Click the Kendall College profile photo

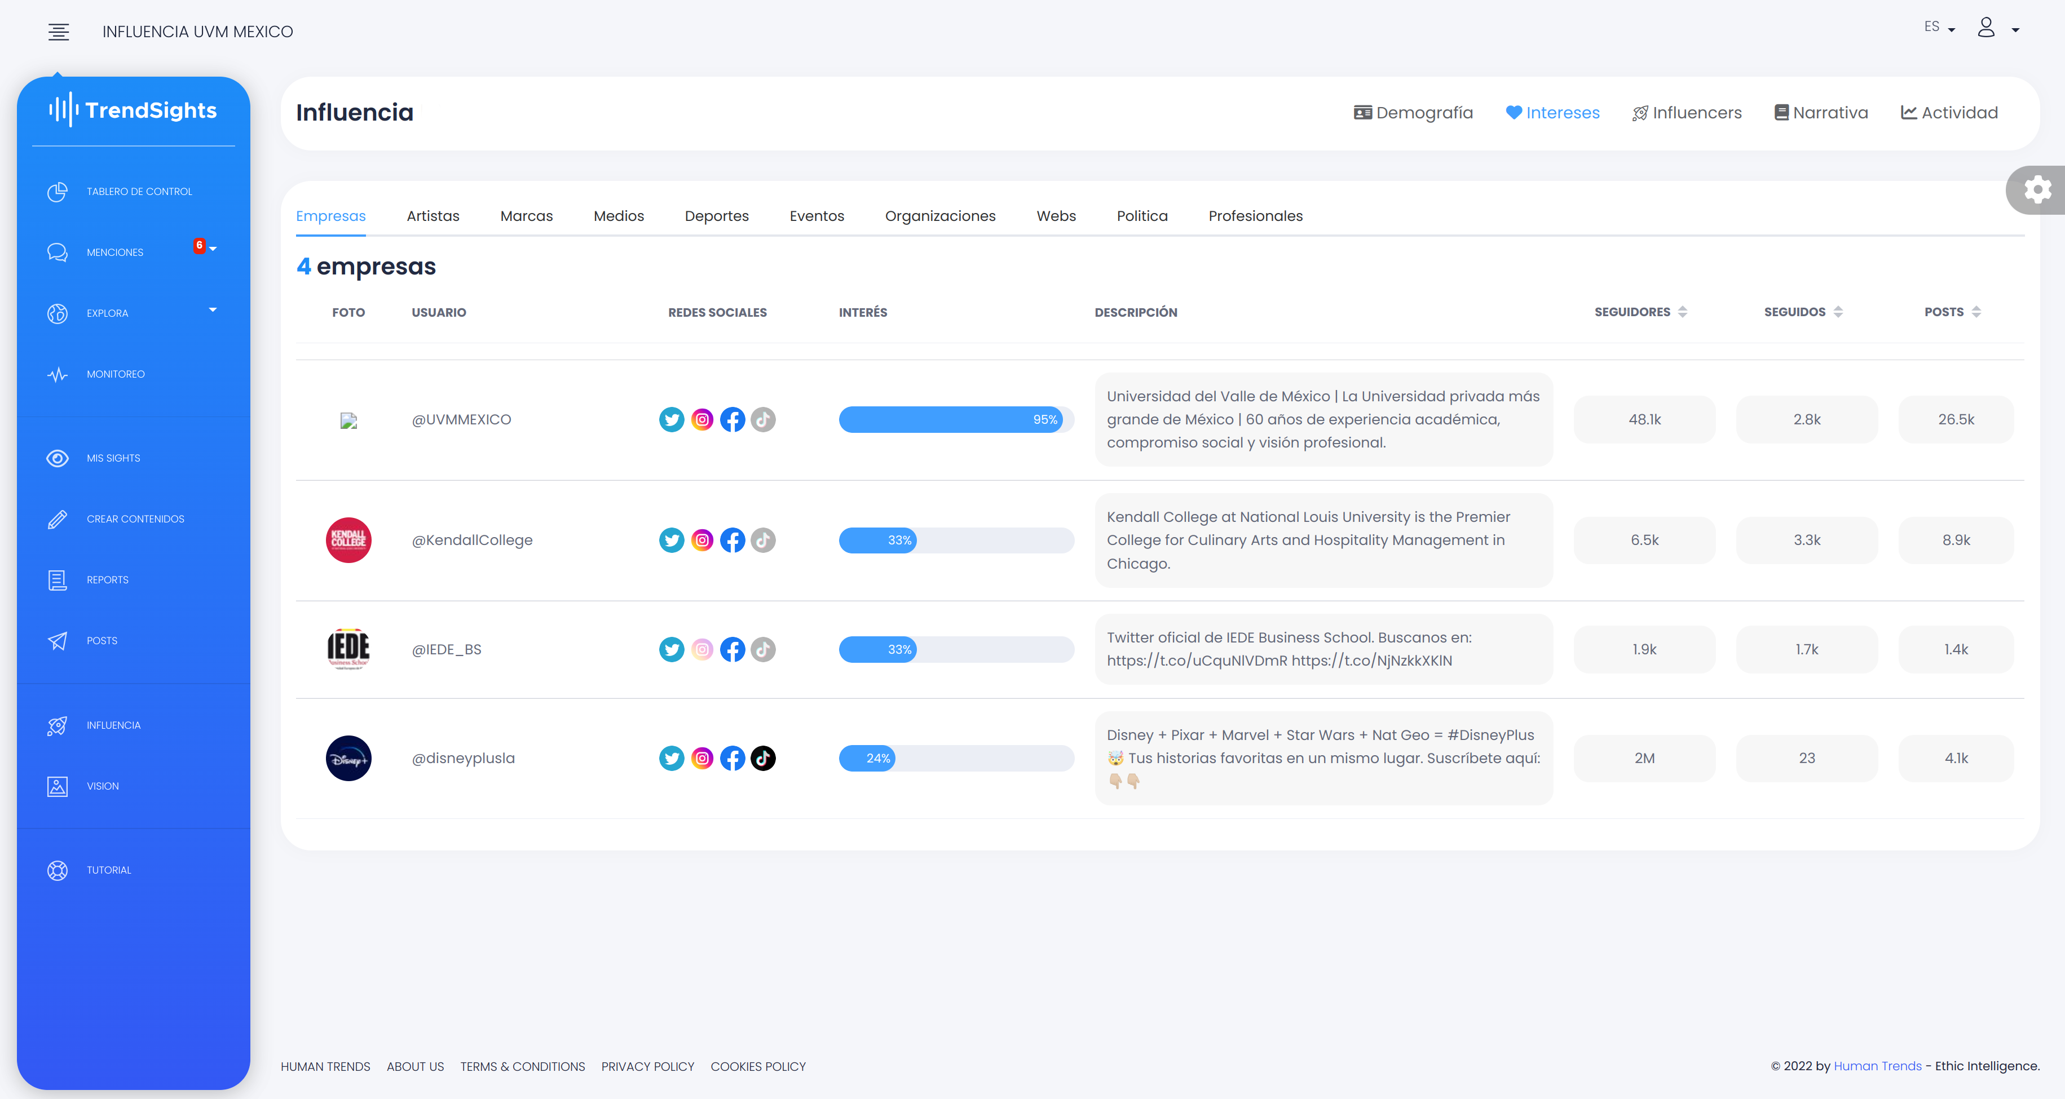pyautogui.click(x=348, y=540)
